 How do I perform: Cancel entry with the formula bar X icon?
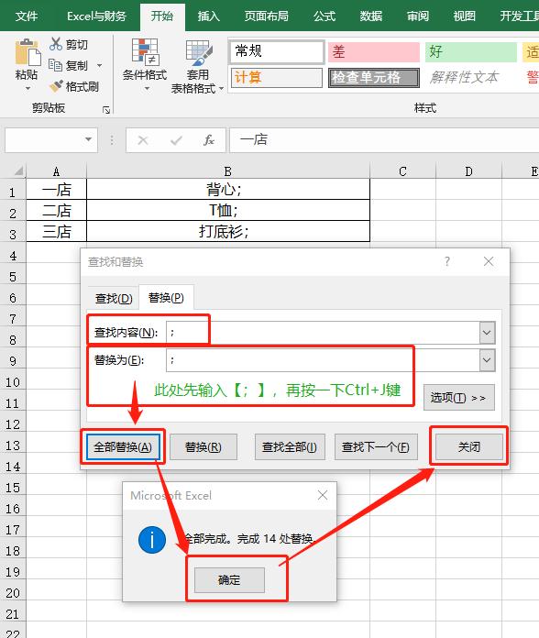[143, 140]
